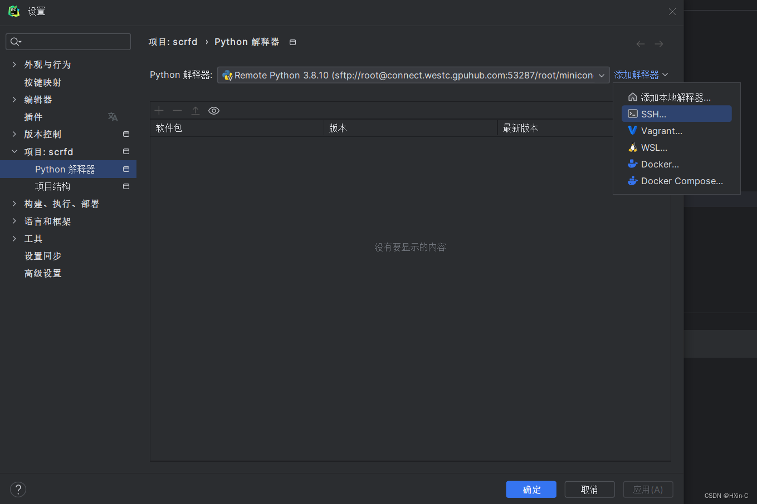Click the home icon for 添加本地解释器
The image size is (757, 504).
pyautogui.click(x=633, y=97)
